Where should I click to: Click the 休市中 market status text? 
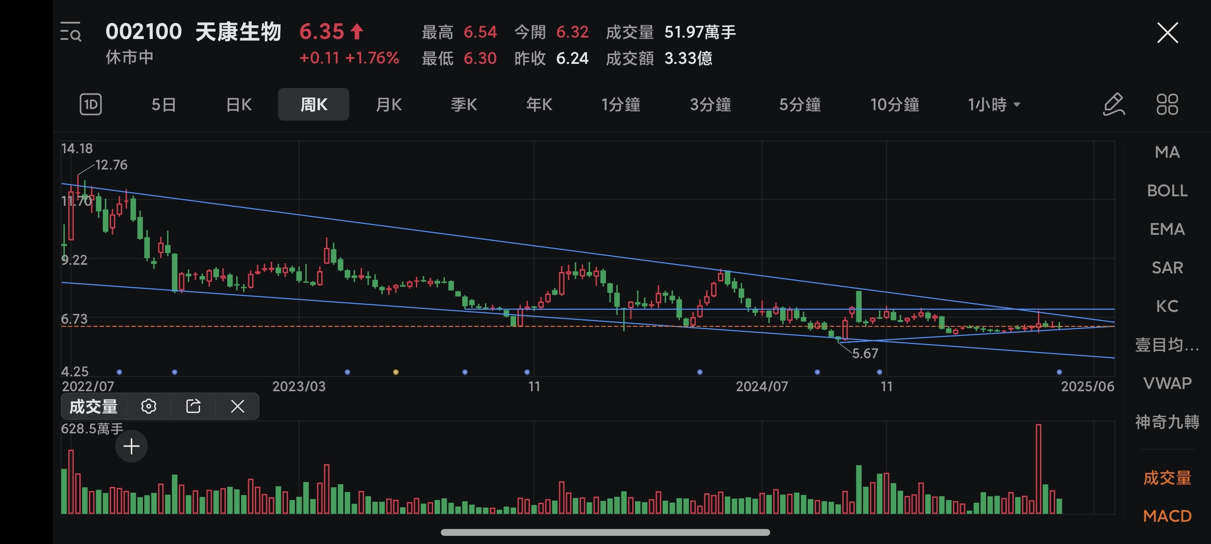tap(130, 57)
